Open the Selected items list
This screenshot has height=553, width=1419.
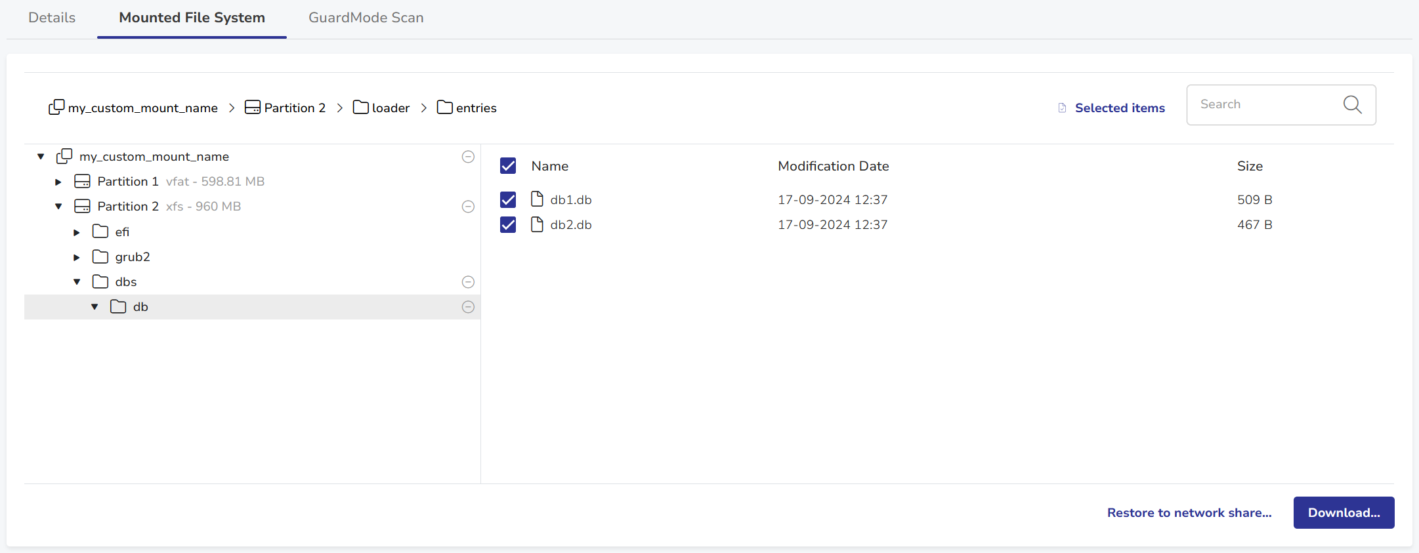(x=1119, y=108)
